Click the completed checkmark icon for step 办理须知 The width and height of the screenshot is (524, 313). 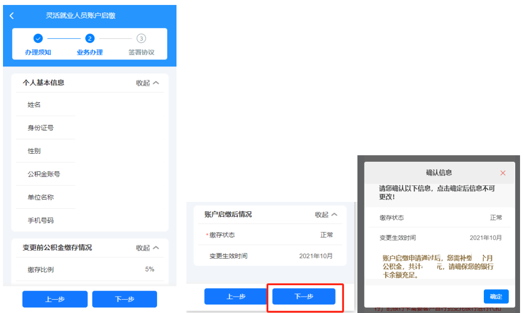click(38, 38)
